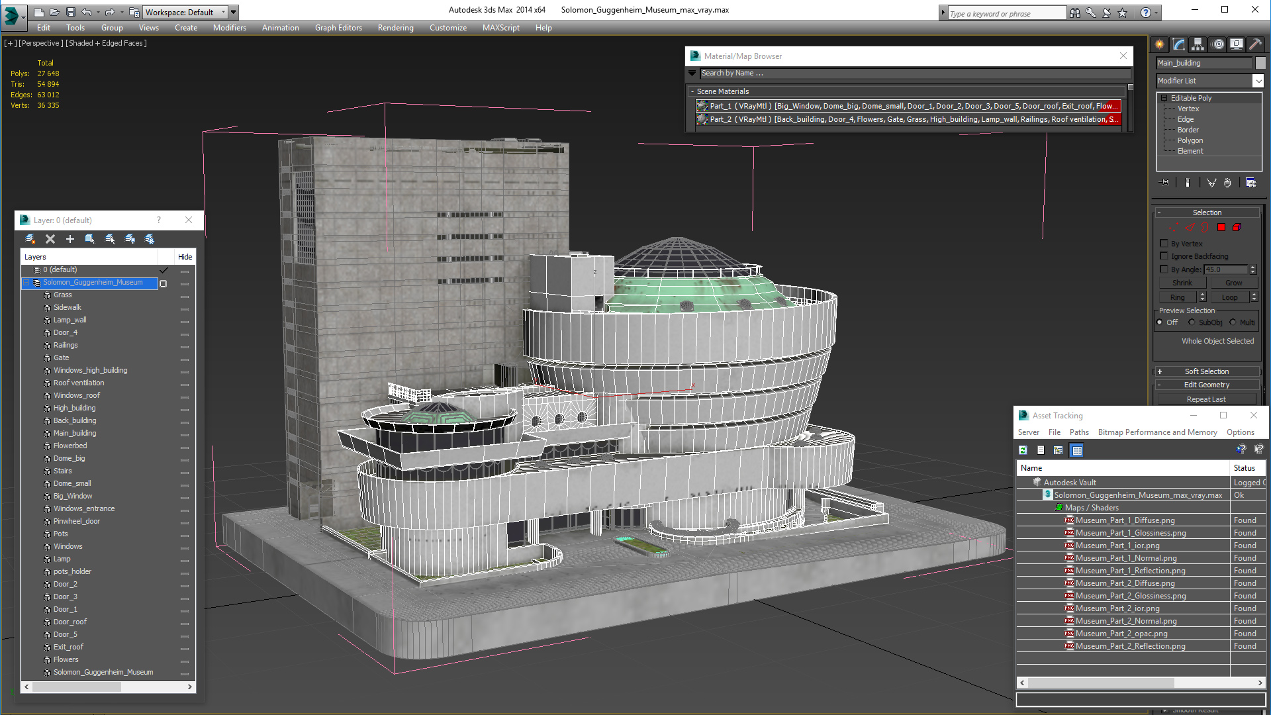The width and height of the screenshot is (1271, 715).
Task: Click the Shrink selection button
Action: (x=1182, y=283)
